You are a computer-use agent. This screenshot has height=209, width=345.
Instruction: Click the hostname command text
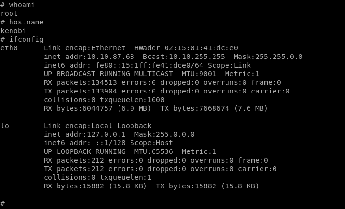tap(26, 22)
